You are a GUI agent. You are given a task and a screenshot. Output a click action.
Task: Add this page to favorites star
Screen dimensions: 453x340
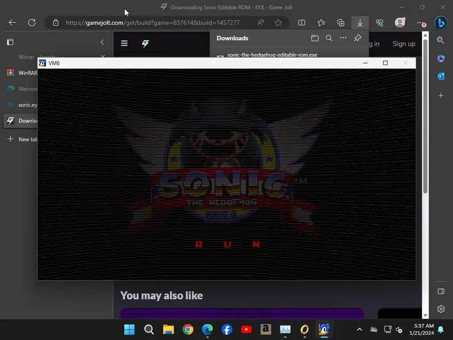point(278,23)
